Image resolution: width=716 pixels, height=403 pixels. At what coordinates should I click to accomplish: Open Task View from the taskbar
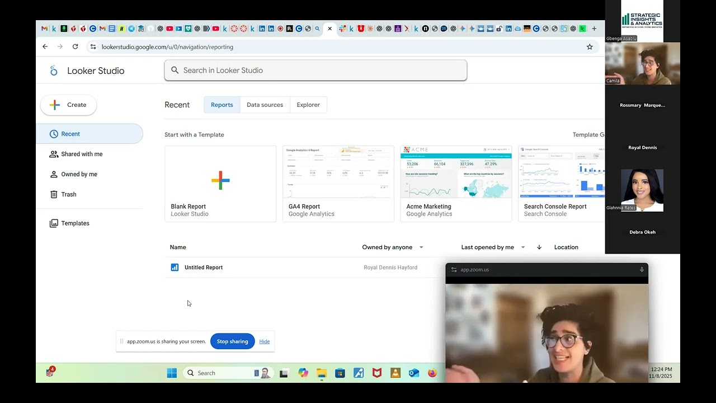[x=284, y=373]
